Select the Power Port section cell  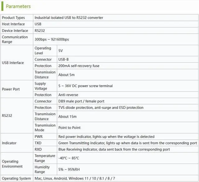coord(17,89)
